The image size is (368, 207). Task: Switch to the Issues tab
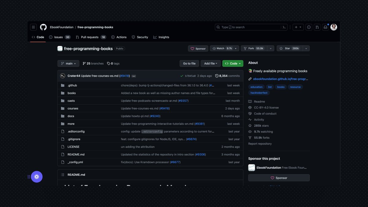pos(60,37)
